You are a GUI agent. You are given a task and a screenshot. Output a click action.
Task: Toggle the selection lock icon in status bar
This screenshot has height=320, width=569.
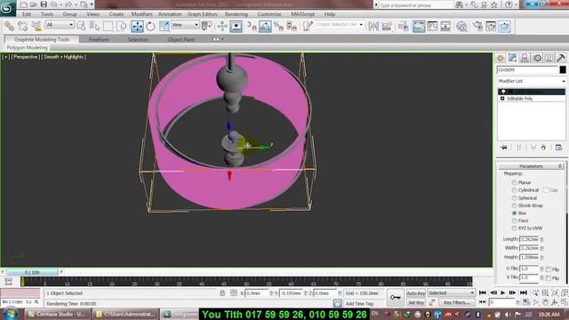(222, 292)
